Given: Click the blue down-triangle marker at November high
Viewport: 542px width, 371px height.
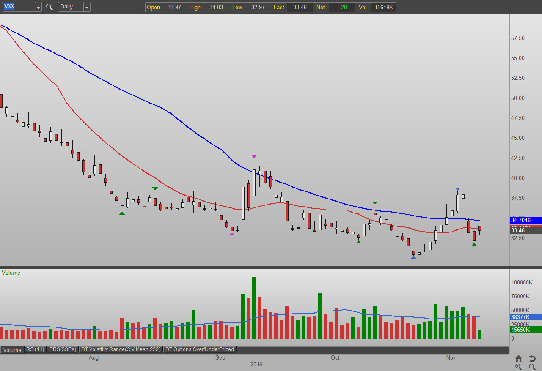Looking at the screenshot, I should [x=457, y=189].
